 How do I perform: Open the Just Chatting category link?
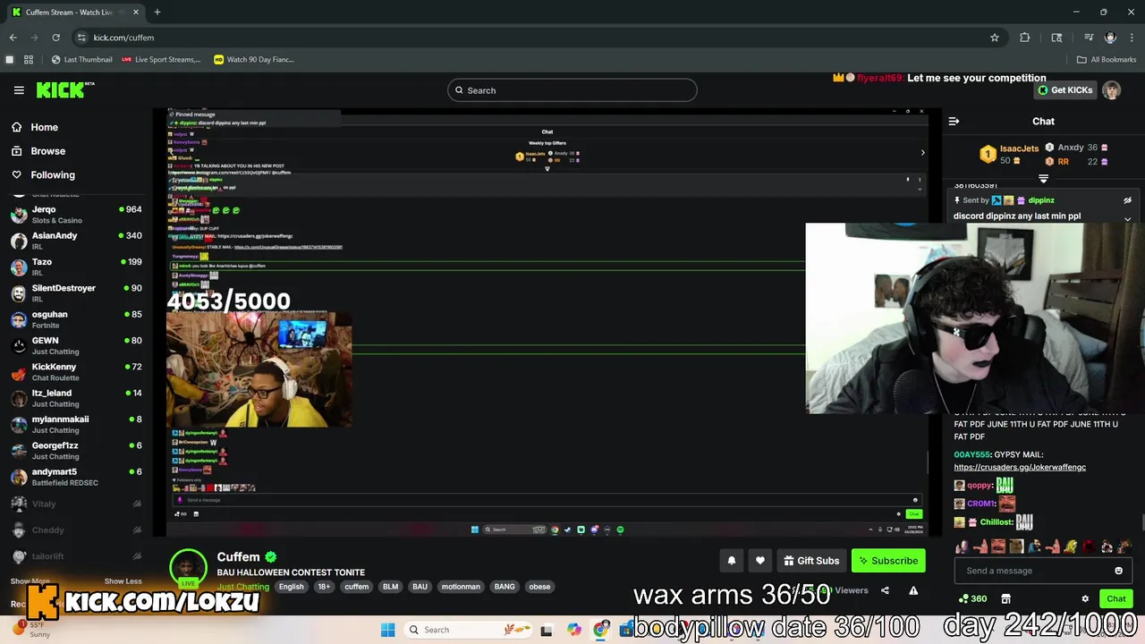[x=242, y=587]
